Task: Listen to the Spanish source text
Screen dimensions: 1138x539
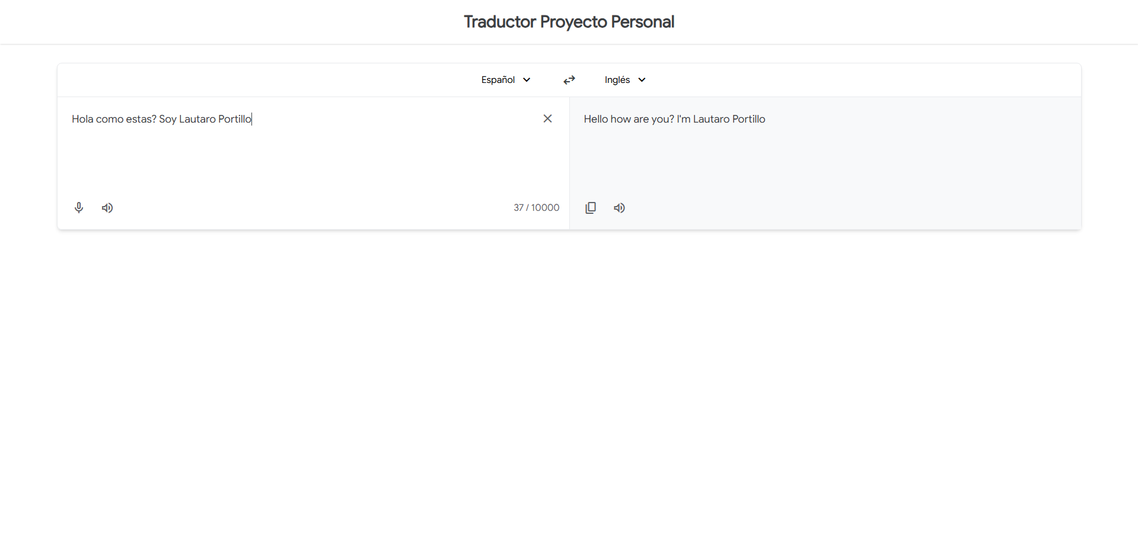Action: click(x=107, y=208)
